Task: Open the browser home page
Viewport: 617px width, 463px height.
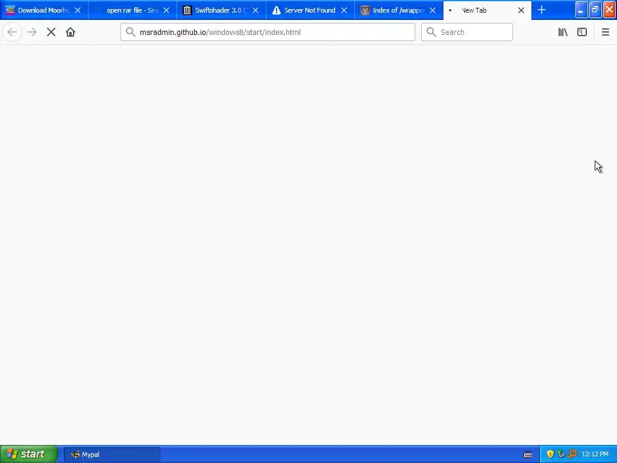Action: (x=70, y=33)
